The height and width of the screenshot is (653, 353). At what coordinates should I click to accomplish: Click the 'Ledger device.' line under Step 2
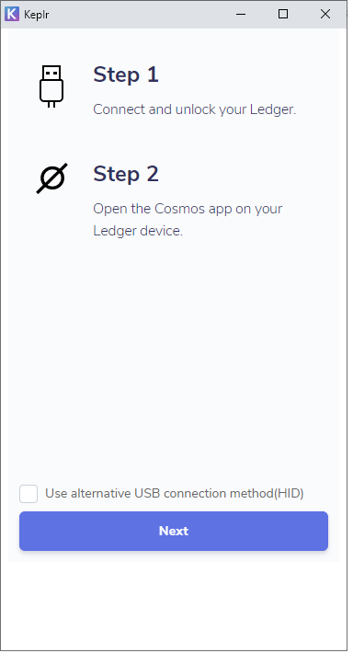[138, 231]
